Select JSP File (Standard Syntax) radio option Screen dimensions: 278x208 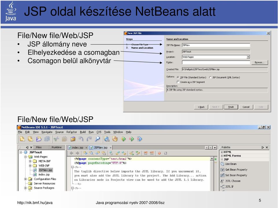pyautogui.click(x=178, y=77)
